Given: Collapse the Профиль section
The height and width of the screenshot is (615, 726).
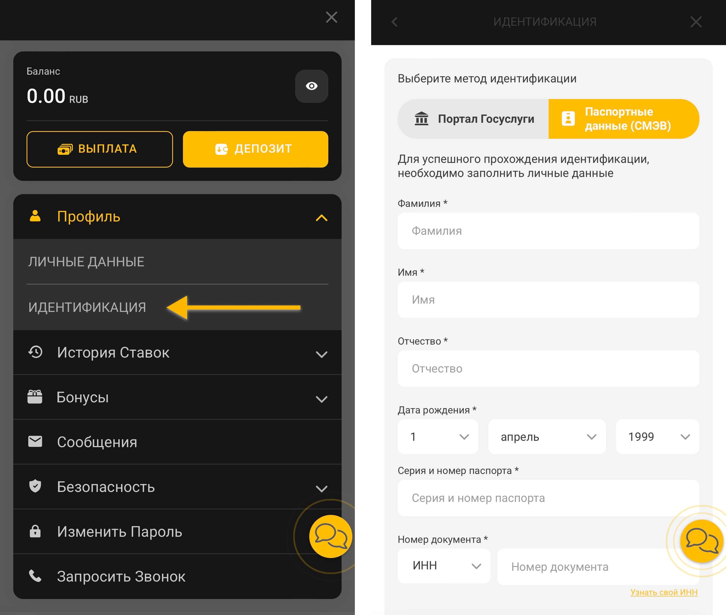Looking at the screenshot, I should tap(321, 218).
